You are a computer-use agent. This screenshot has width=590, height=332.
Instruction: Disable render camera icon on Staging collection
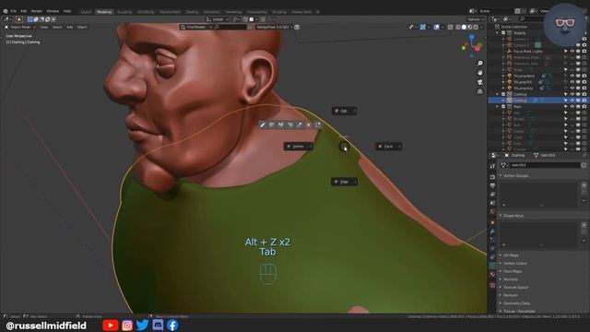point(584,33)
